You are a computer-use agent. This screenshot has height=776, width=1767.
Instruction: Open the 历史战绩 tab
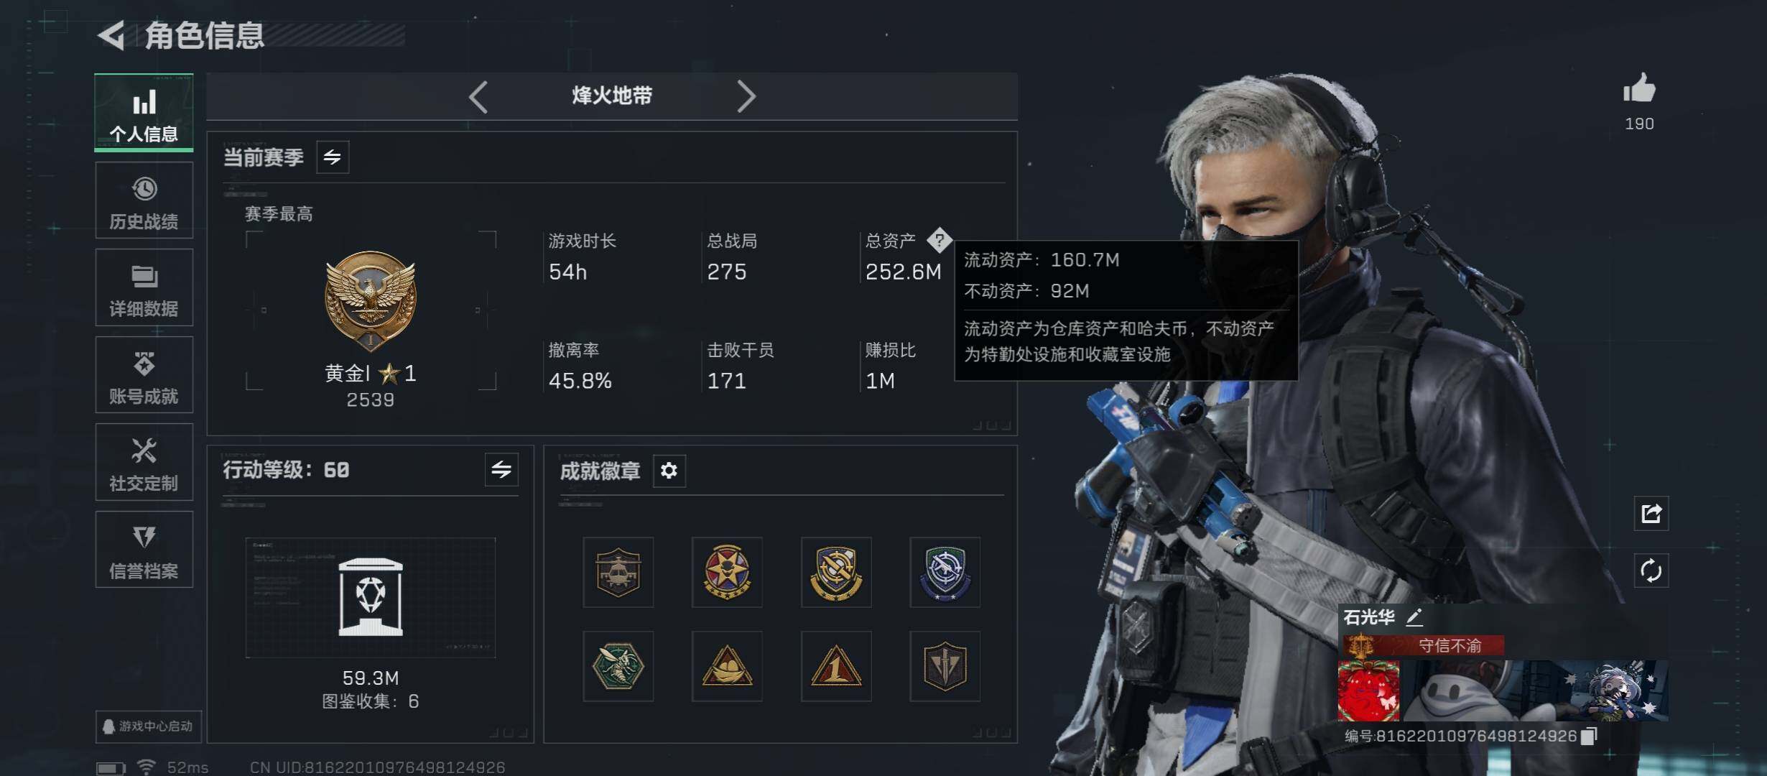click(144, 200)
